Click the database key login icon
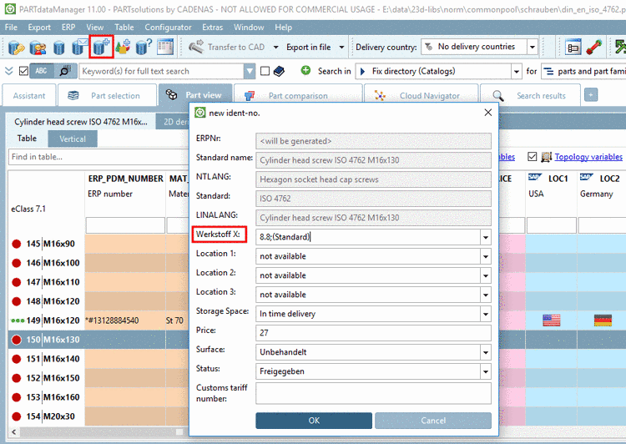The height and width of the screenshot is (444, 626). coord(16,47)
